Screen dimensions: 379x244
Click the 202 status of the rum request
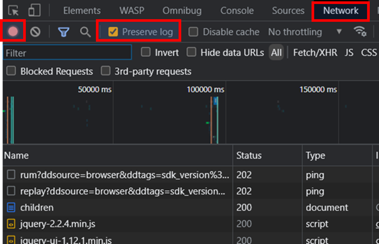pyautogui.click(x=244, y=175)
